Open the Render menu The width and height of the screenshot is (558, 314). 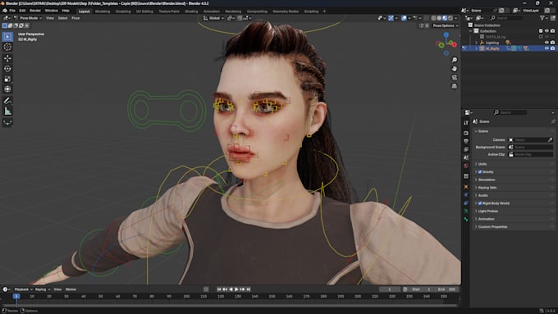click(x=35, y=11)
